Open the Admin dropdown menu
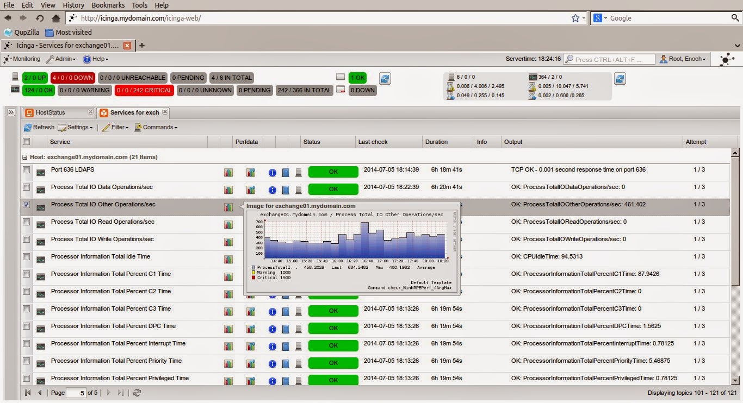This screenshot has width=743, height=403. click(61, 59)
